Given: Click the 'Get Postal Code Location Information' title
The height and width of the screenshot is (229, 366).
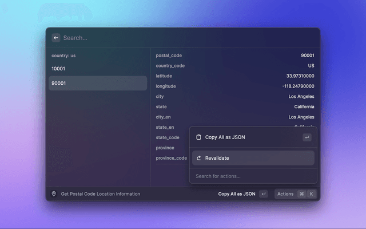Looking at the screenshot, I should (100, 194).
